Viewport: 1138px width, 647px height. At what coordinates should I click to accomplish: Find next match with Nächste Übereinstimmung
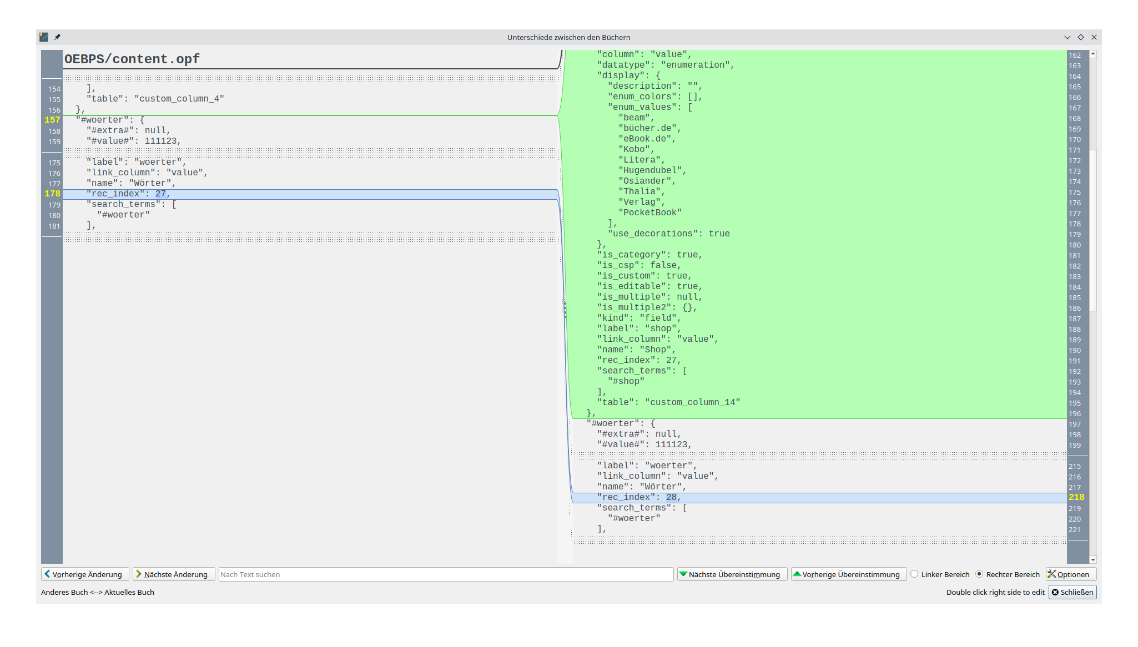(732, 574)
